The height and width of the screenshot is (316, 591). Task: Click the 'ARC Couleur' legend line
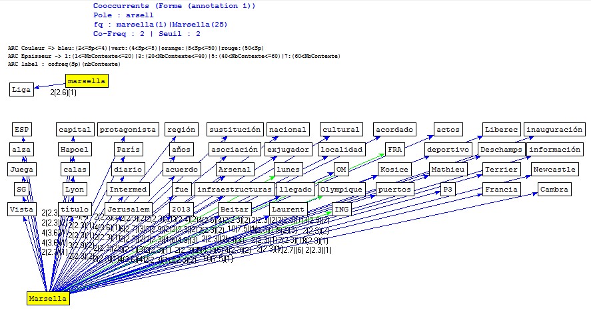136,48
